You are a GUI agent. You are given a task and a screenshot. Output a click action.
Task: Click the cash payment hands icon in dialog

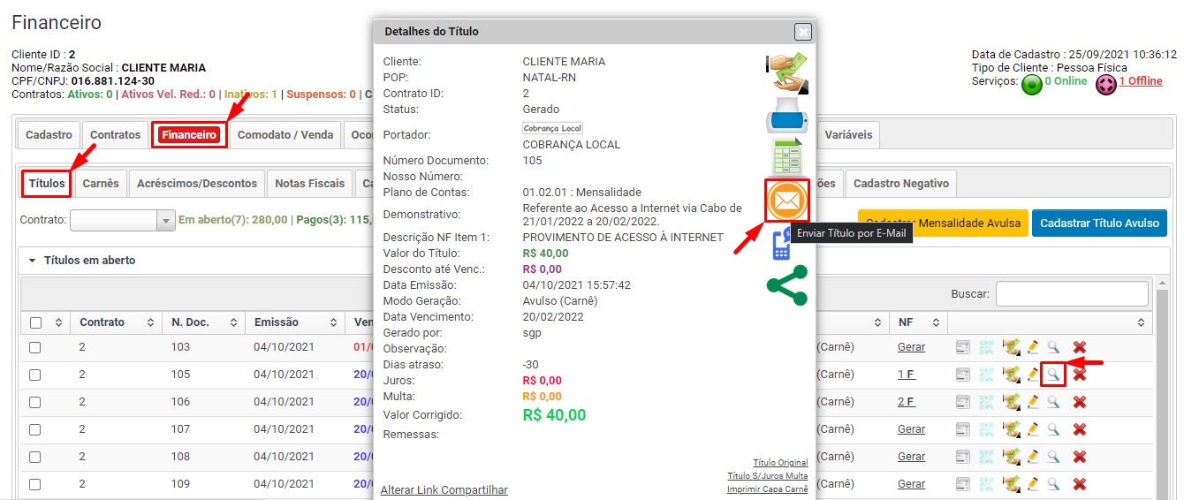(x=786, y=74)
